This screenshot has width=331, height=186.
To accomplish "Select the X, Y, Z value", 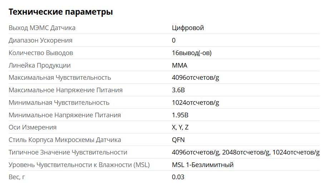I will tap(180, 127).
